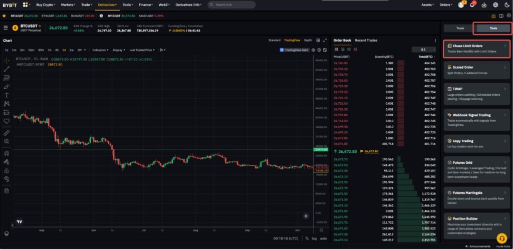The width and height of the screenshot is (513, 249).
Task: Open the favorites star in ticker bar
Action: (x=4, y=16)
